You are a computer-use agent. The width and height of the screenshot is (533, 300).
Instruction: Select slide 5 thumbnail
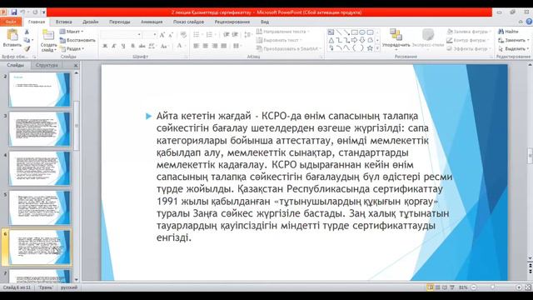click(39, 207)
